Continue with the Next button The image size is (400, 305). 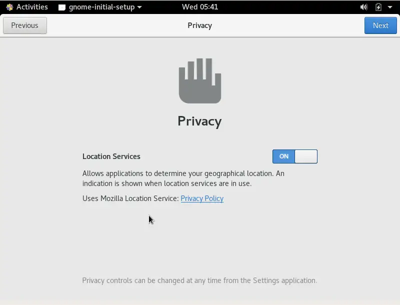tap(380, 25)
